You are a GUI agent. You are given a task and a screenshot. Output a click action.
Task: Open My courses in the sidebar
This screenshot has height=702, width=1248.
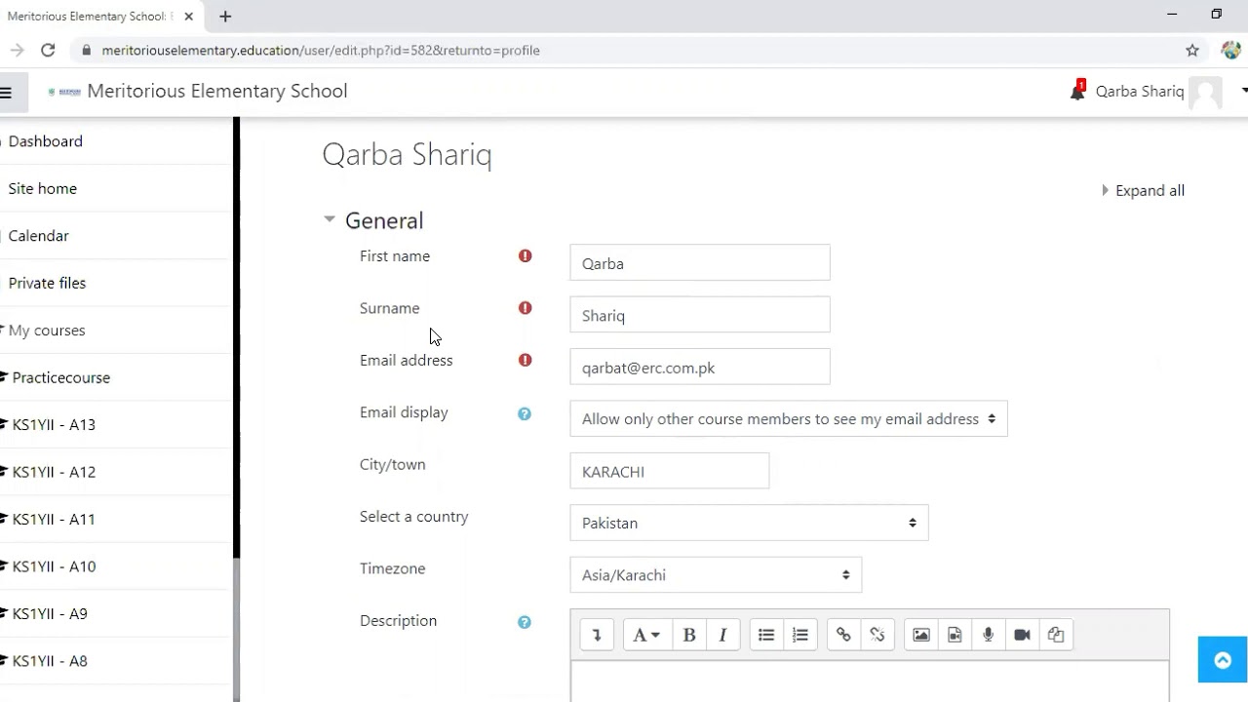(x=47, y=331)
